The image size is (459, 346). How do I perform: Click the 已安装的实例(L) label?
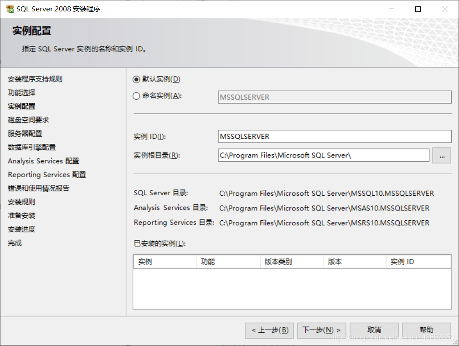(x=160, y=244)
